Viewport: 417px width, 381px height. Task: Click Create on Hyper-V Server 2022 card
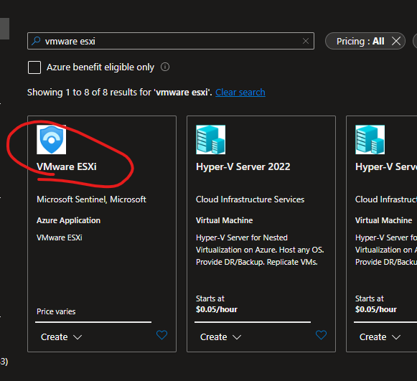pyautogui.click(x=214, y=337)
